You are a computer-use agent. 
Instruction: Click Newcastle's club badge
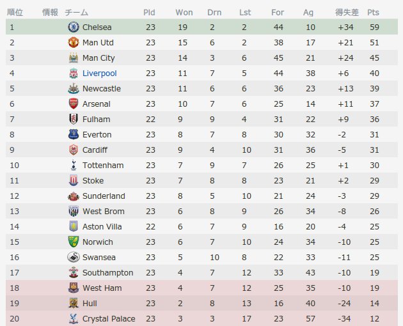[x=74, y=88]
